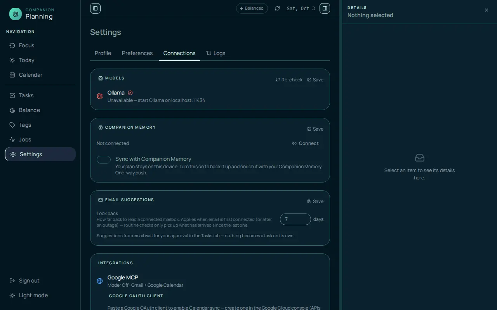Click Save in Email Suggestions card
497x310 pixels.
[315, 201]
